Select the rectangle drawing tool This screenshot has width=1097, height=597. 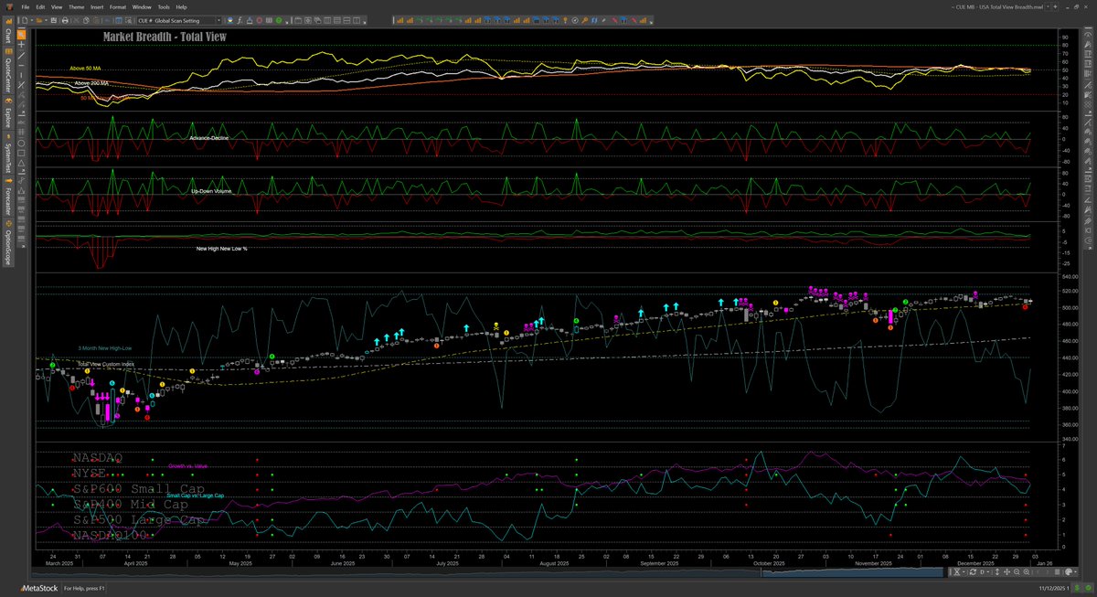coord(21,153)
